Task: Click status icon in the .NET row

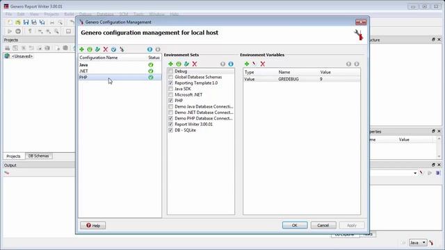Action: [151, 71]
